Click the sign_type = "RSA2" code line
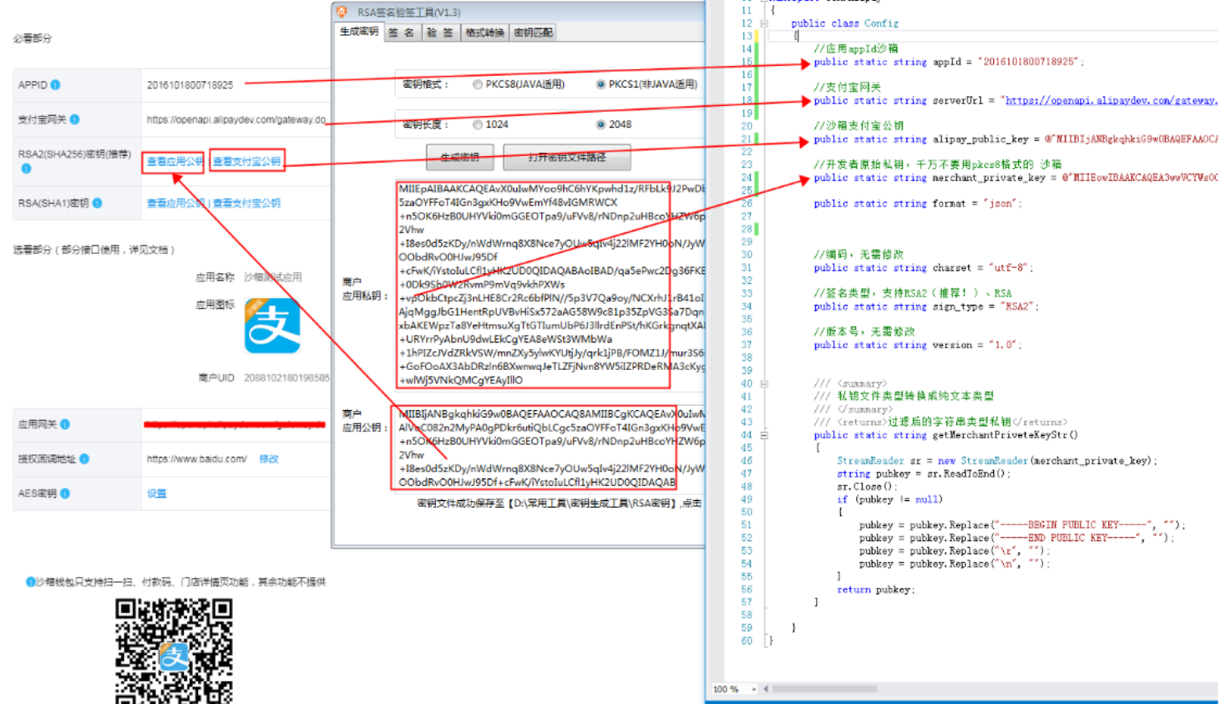 [x=926, y=306]
